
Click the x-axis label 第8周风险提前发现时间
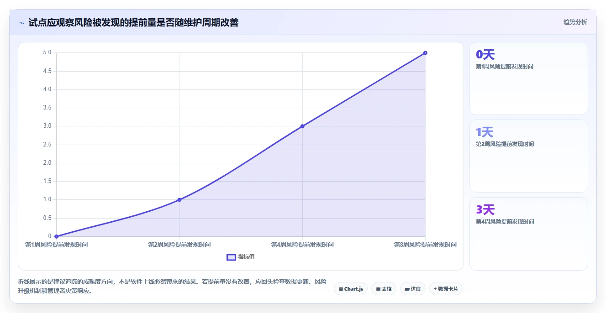click(425, 245)
